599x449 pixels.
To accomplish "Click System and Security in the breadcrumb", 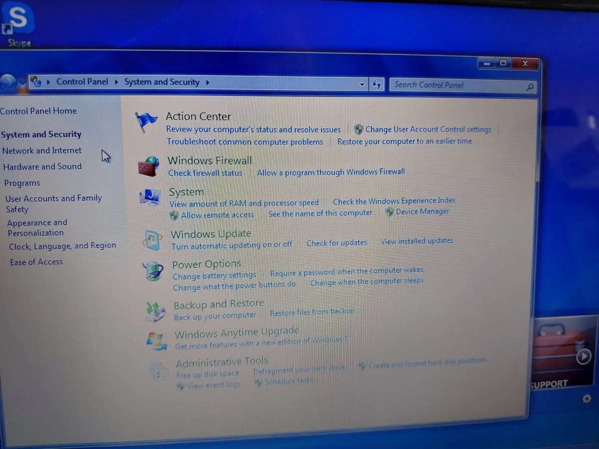I will pos(162,82).
